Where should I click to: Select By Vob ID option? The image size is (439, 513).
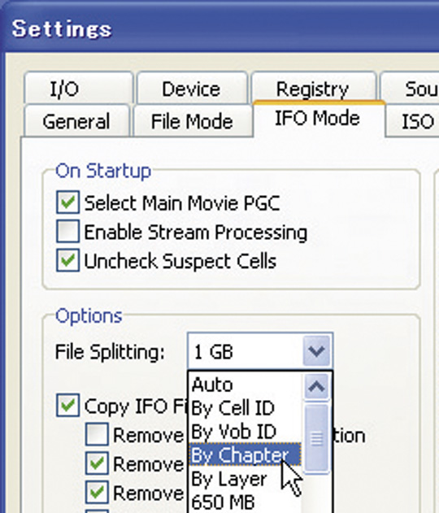[x=245, y=431]
